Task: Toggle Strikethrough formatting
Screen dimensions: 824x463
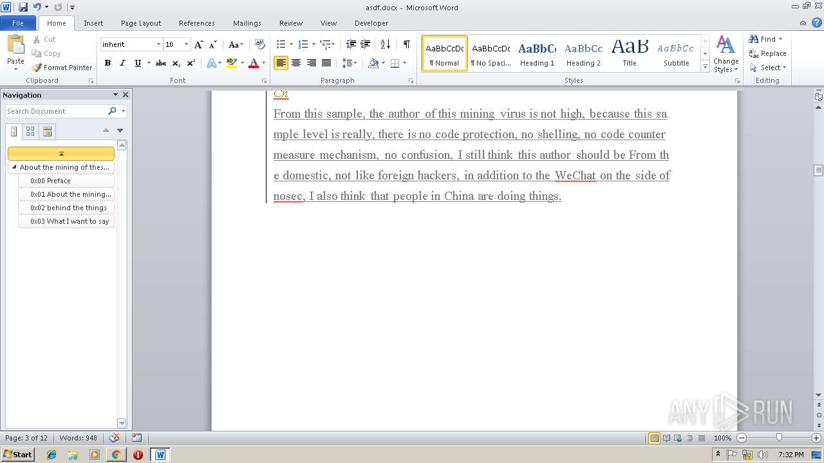Action: pyautogui.click(x=161, y=63)
